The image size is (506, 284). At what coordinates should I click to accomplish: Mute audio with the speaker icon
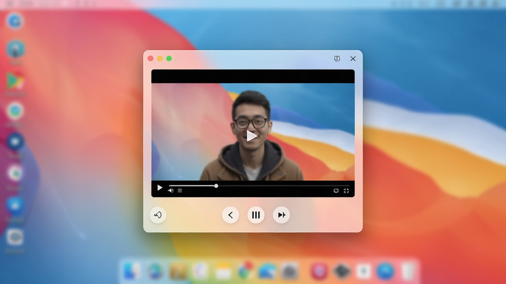[x=170, y=191]
